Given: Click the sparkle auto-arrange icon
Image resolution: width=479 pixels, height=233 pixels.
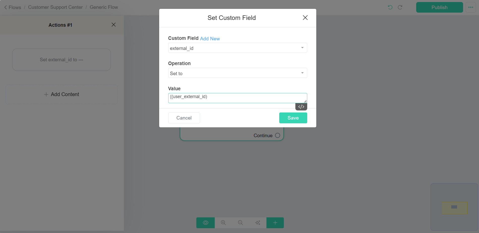Looking at the screenshot, I should click(258, 223).
